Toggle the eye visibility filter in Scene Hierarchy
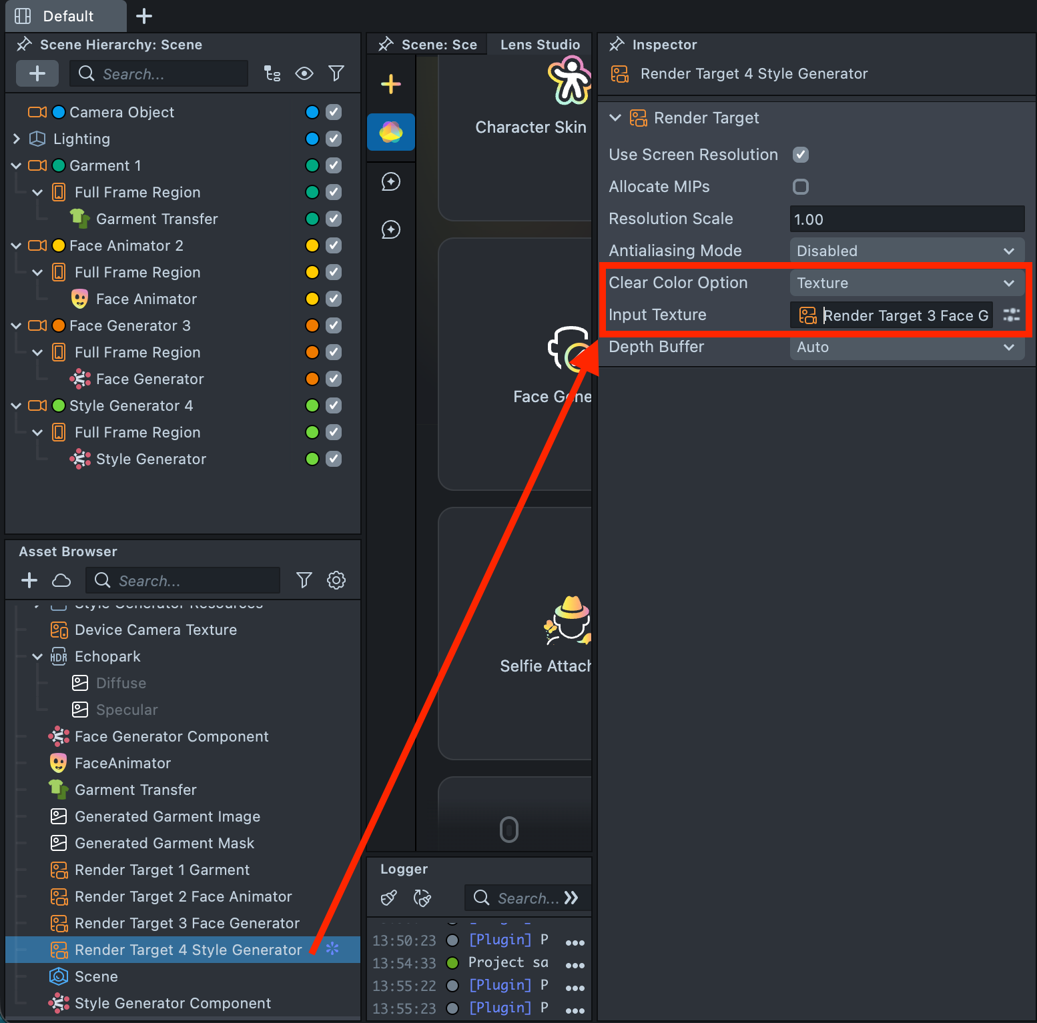The width and height of the screenshot is (1037, 1023). tap(304, 73)
